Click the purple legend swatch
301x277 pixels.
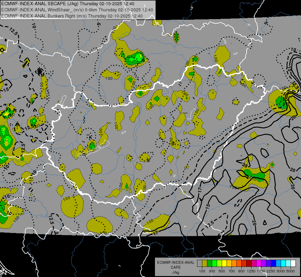click(x=263, y=263)
